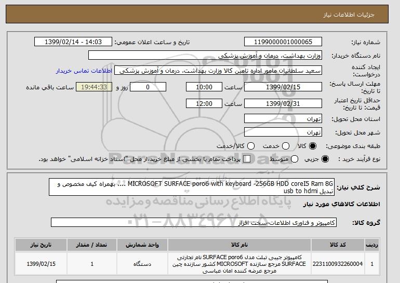The height and width of the screenshot is (283, 400).
Task: Open the اطلاعات تماس خریدار link
Action: (84, 71)
